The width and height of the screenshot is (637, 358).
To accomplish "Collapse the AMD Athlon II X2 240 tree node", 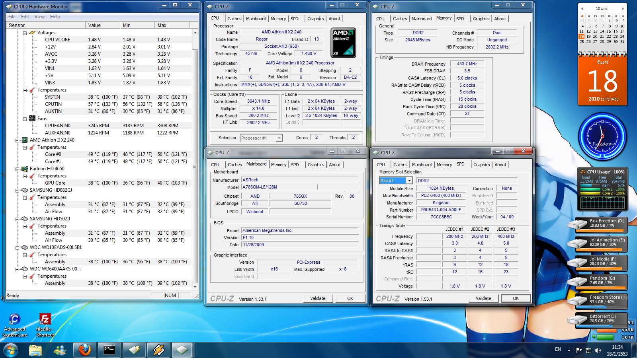I will coord(18,140).
